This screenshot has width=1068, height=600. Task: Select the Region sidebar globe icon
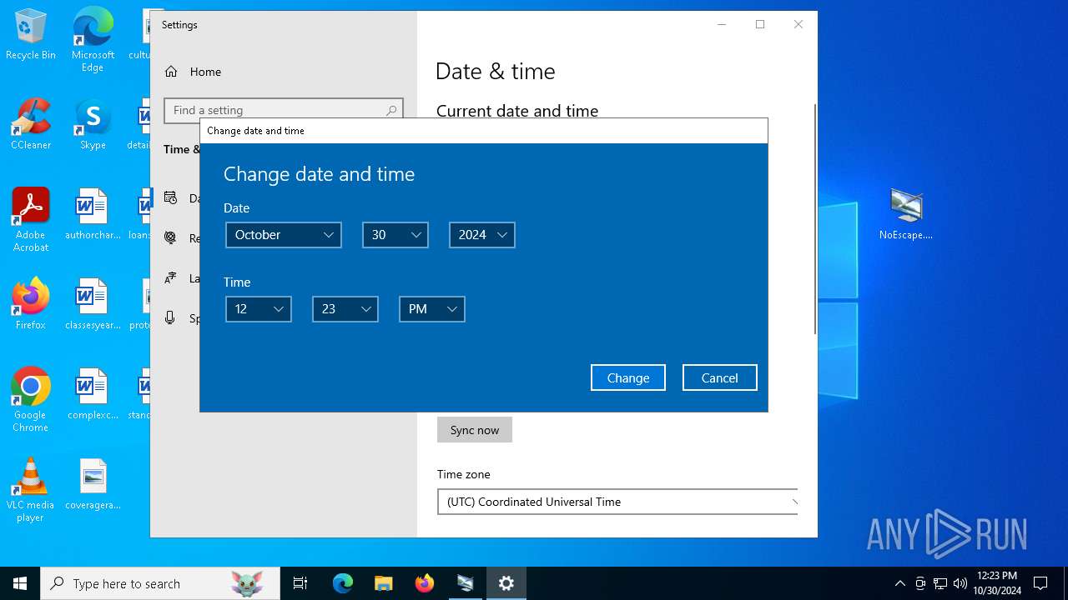click(x=170, y=237)
